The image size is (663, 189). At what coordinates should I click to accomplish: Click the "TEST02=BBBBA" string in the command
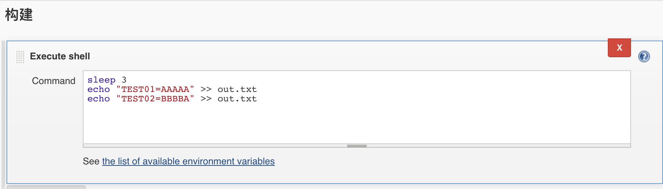(x=155, y=99)
